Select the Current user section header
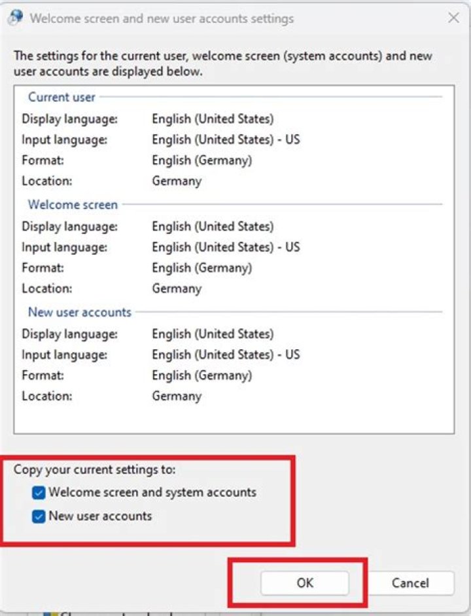The width and height of the screenshot is (471, 616). tap(61, 97)
